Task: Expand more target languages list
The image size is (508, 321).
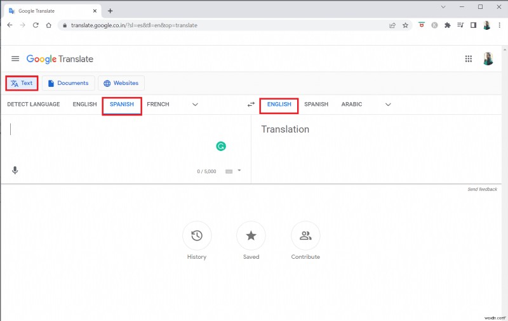Action: [388, 105]
